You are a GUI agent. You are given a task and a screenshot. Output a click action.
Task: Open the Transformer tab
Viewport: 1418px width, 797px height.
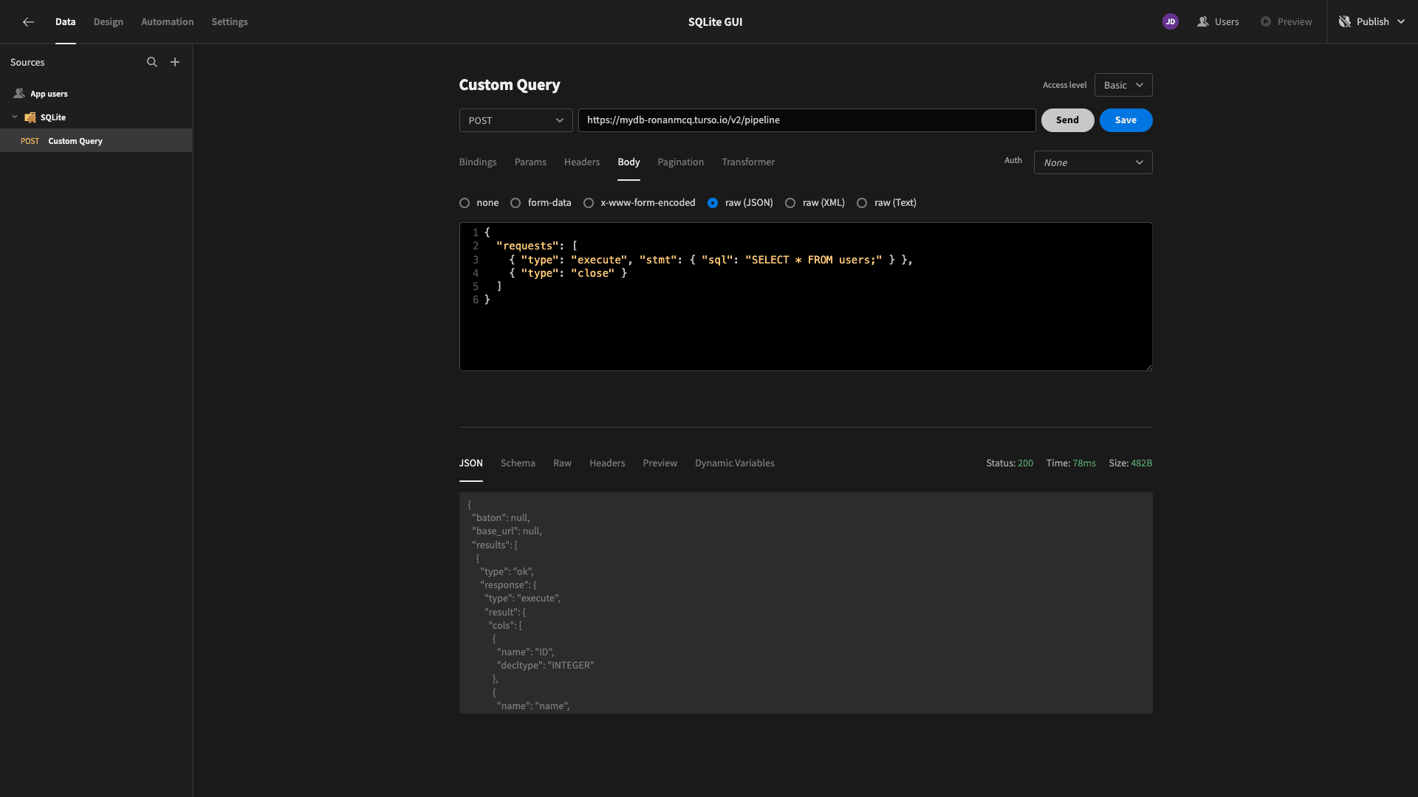(748, 162)
